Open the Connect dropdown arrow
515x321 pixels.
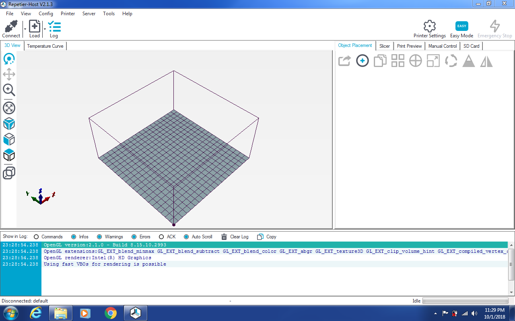point(25,29)
